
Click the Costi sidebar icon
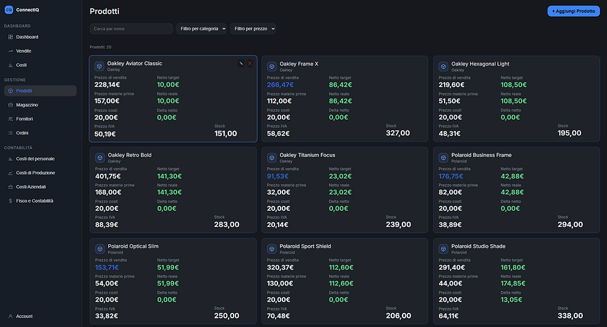click(11, 65)
